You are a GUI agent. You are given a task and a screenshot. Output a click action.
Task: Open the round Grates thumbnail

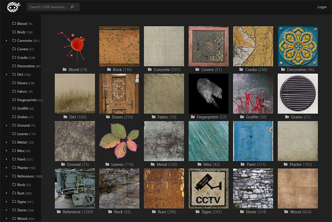(298, 94)
